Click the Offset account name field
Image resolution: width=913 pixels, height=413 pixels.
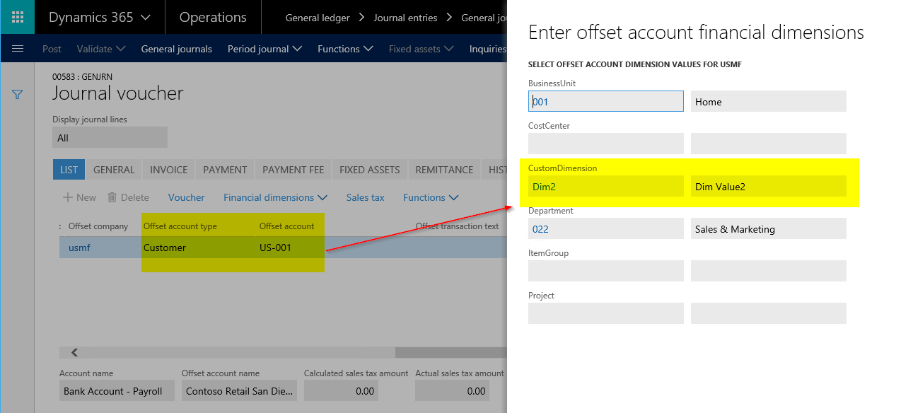pyautogui.click(x=239, y=391)
